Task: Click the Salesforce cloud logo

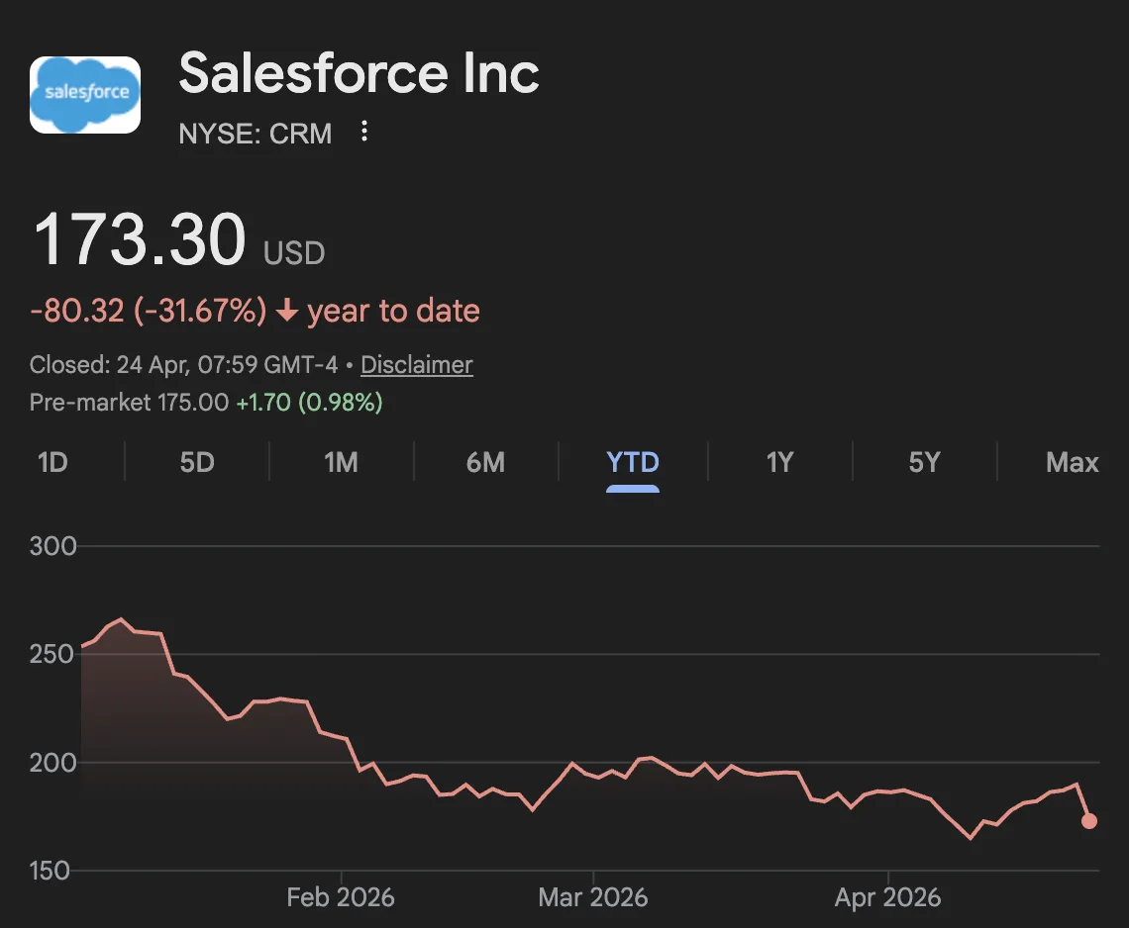Action: [x=85, y=94]
